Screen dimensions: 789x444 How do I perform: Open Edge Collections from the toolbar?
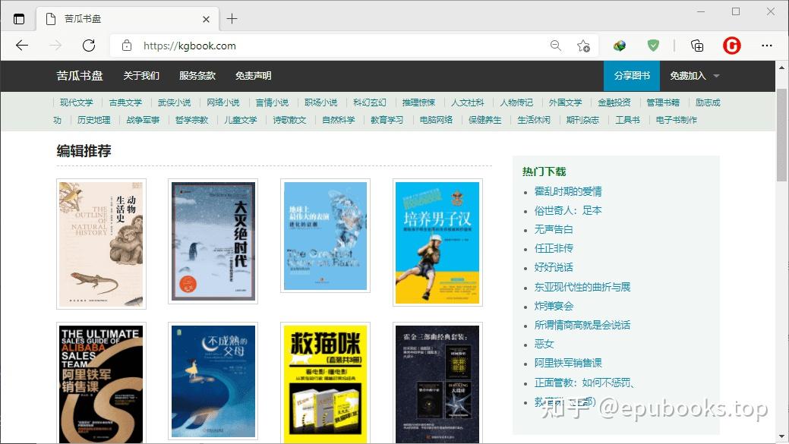(x=696, y=46)
